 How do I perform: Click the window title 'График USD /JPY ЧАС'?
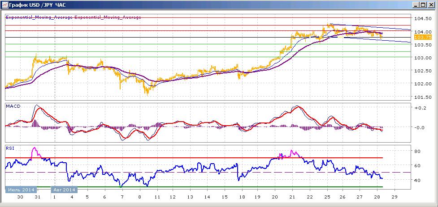click(x=38, y=5)
